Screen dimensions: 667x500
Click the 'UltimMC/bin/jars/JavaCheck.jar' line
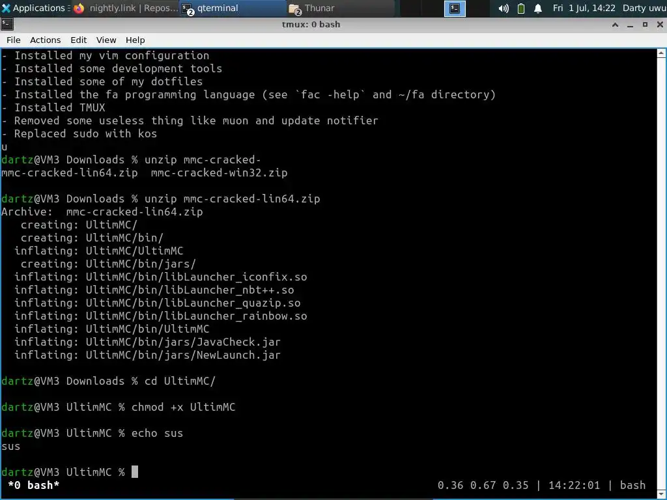coord(148,342)
